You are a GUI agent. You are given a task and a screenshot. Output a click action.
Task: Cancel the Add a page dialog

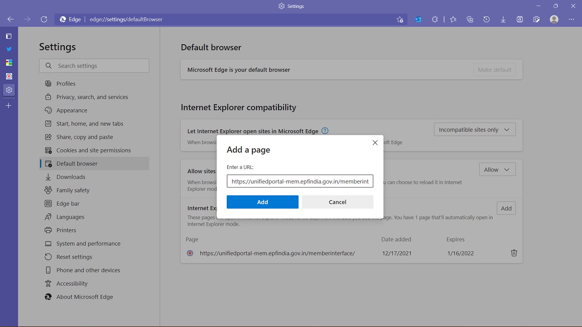coord(338,202)
